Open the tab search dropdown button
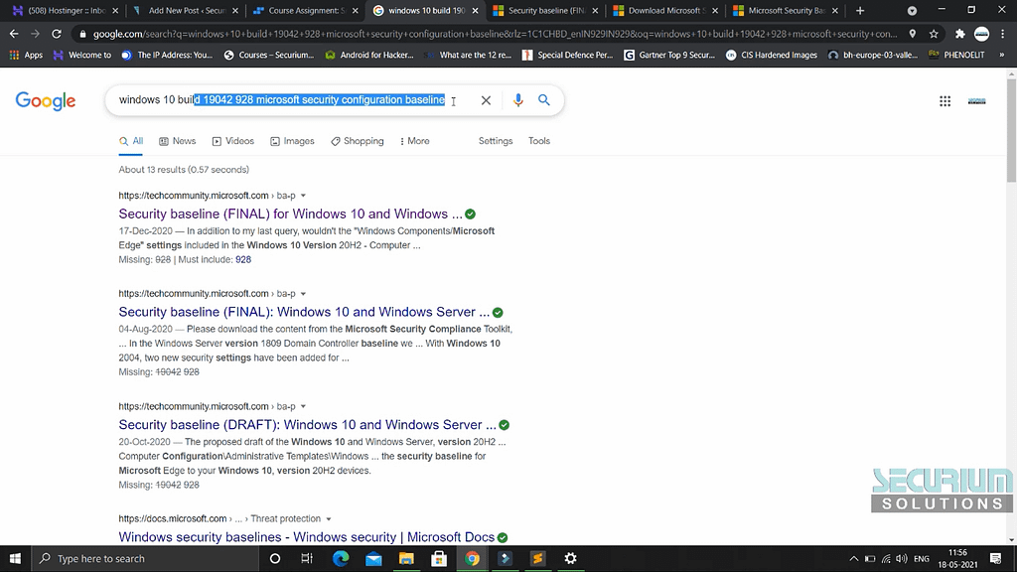Image resolution: width=1017 pixels, height=572 pixels. [912, 10]
